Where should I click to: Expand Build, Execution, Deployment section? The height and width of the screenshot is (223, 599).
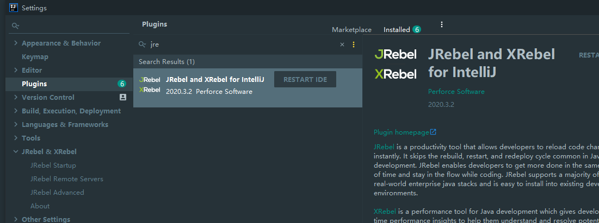pyautogui.click(x=16, y=111)
